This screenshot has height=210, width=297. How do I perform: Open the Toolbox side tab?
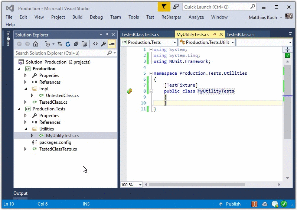point(8,38)
